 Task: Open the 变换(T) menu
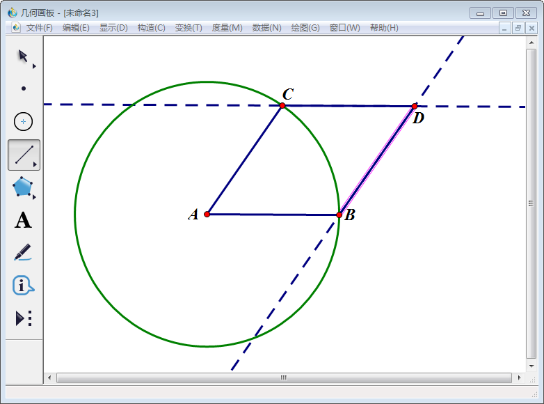pos(189,28)
